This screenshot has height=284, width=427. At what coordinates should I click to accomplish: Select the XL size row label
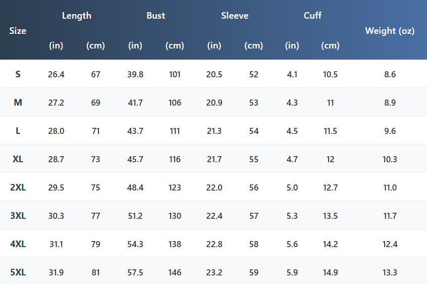(18, 159)
